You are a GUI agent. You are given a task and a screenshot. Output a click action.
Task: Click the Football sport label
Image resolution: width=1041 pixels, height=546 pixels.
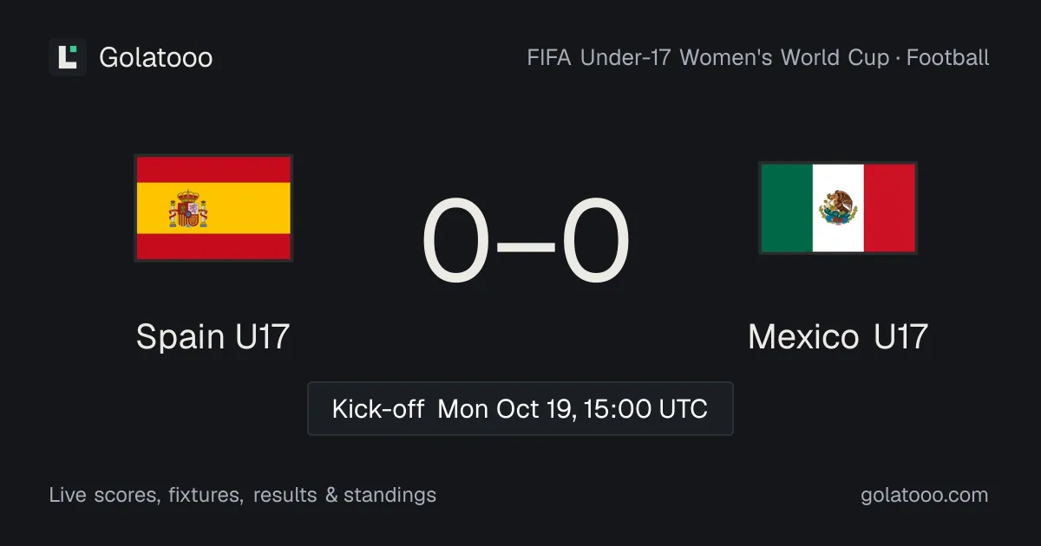(948, 58)
